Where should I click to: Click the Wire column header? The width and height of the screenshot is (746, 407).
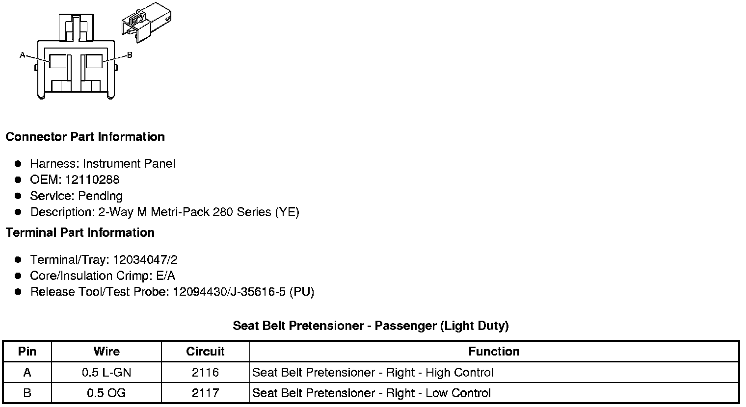107,352
